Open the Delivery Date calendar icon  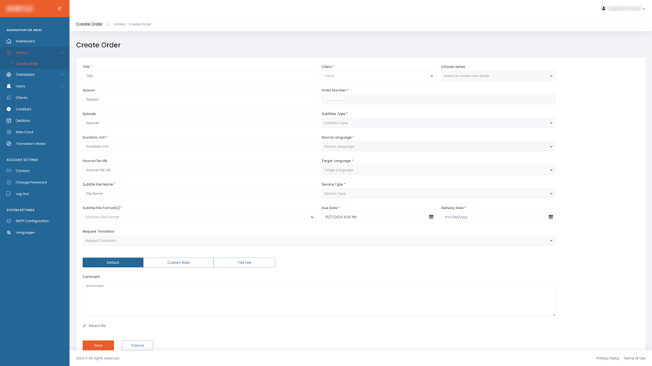(x=550, y=217)
